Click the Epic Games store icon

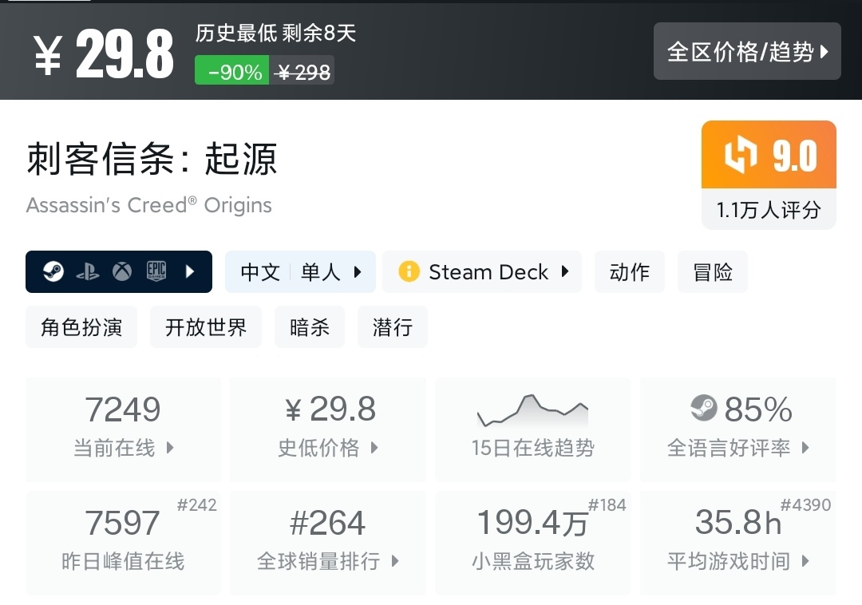click(x=156, y=272)
